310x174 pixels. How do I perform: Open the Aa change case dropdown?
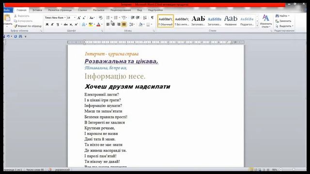tap(92, 18)
